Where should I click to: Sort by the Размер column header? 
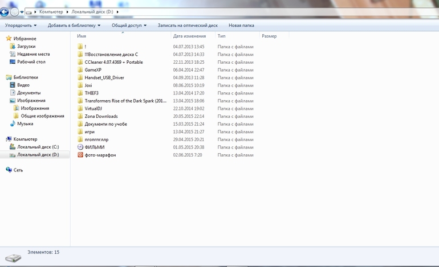click(x=269, y=36)
